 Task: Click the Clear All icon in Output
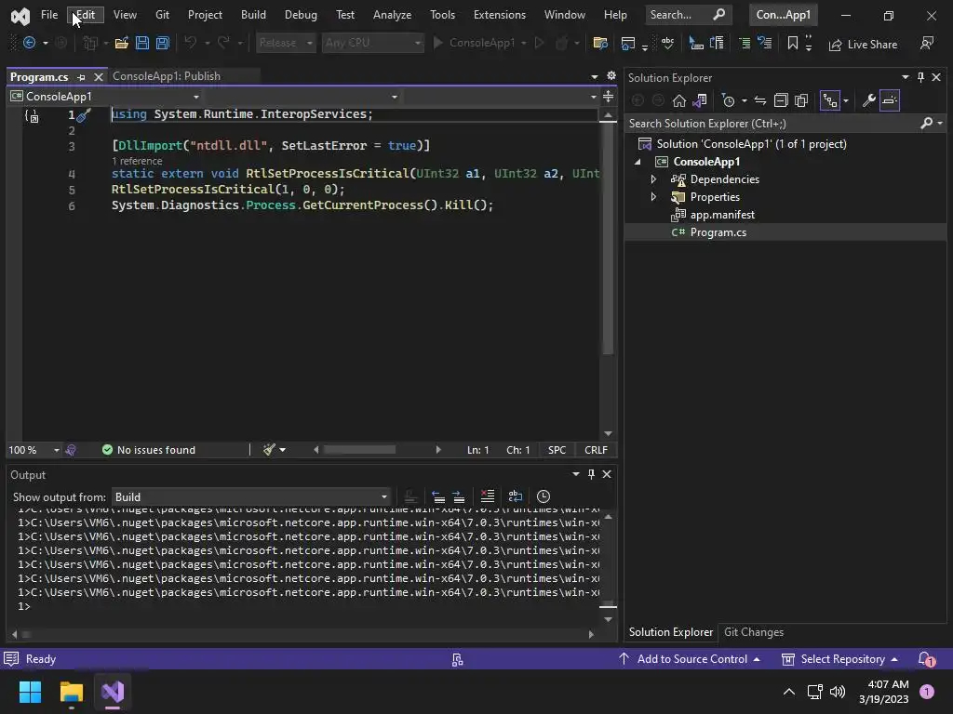488,496
